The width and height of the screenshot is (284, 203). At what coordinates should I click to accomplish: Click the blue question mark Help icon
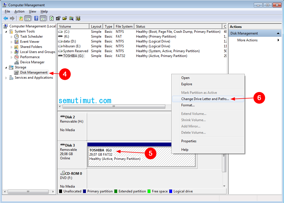(x=36, y=18)
